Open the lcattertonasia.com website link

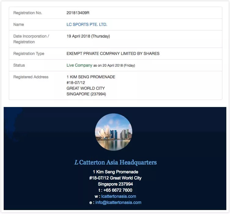[119, 196]
